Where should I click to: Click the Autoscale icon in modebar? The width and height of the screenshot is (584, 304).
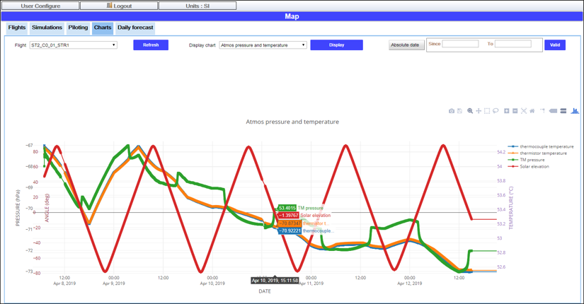tap(524, 111)
